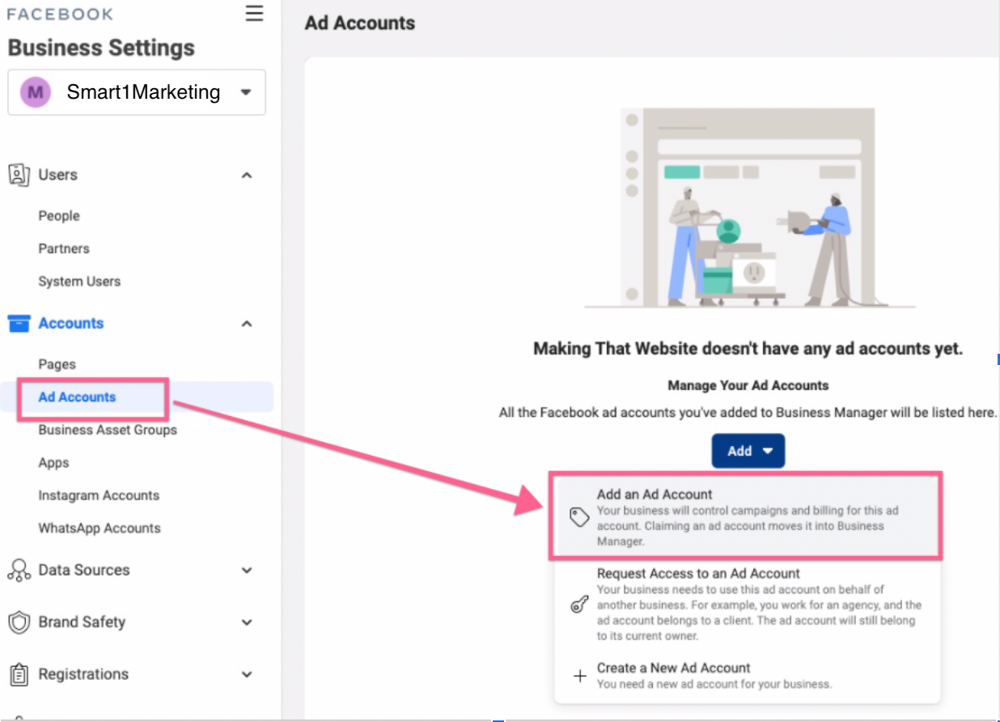Screen dimensions: 1000x722
Task: Open Business Asset Groups
Action: 108,430
